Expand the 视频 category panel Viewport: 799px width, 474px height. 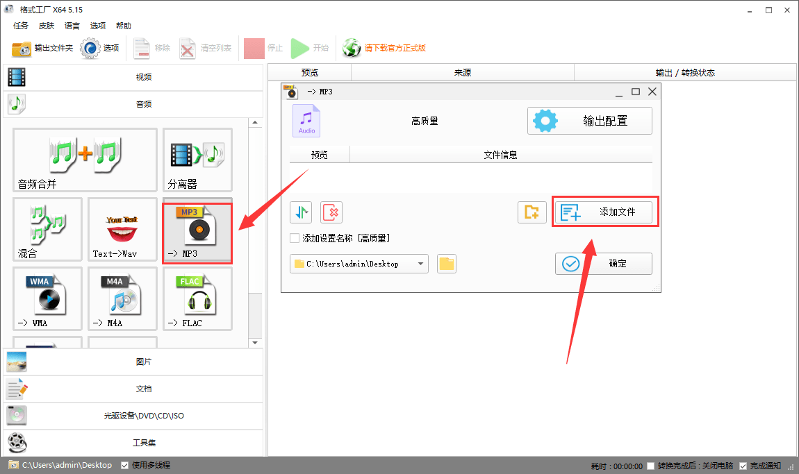point(134,76)
